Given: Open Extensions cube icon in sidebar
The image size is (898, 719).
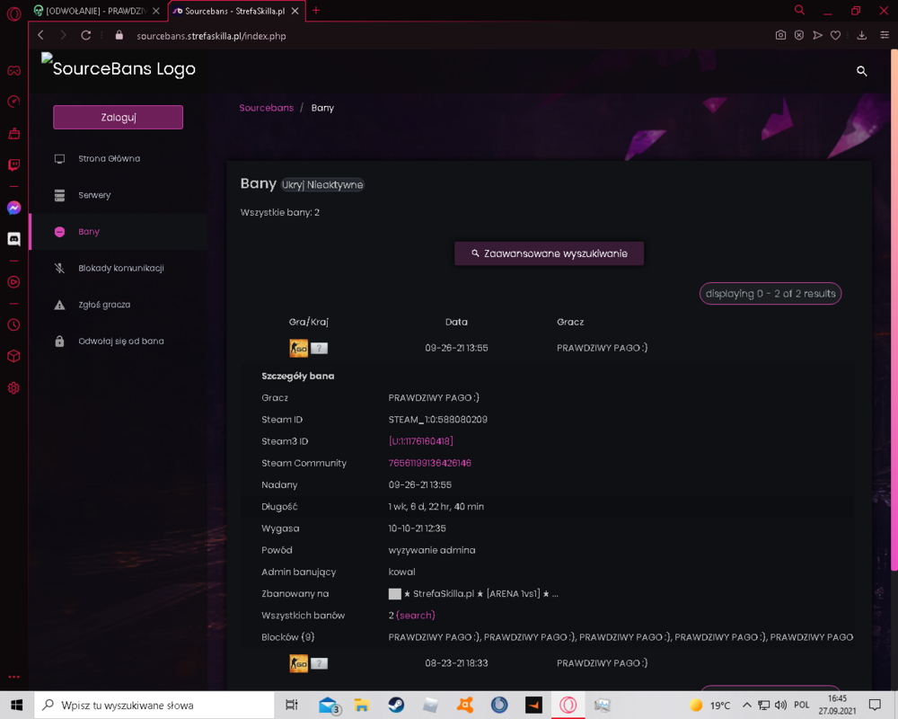Looking at the screenshot, I should (x=13, y=356).
